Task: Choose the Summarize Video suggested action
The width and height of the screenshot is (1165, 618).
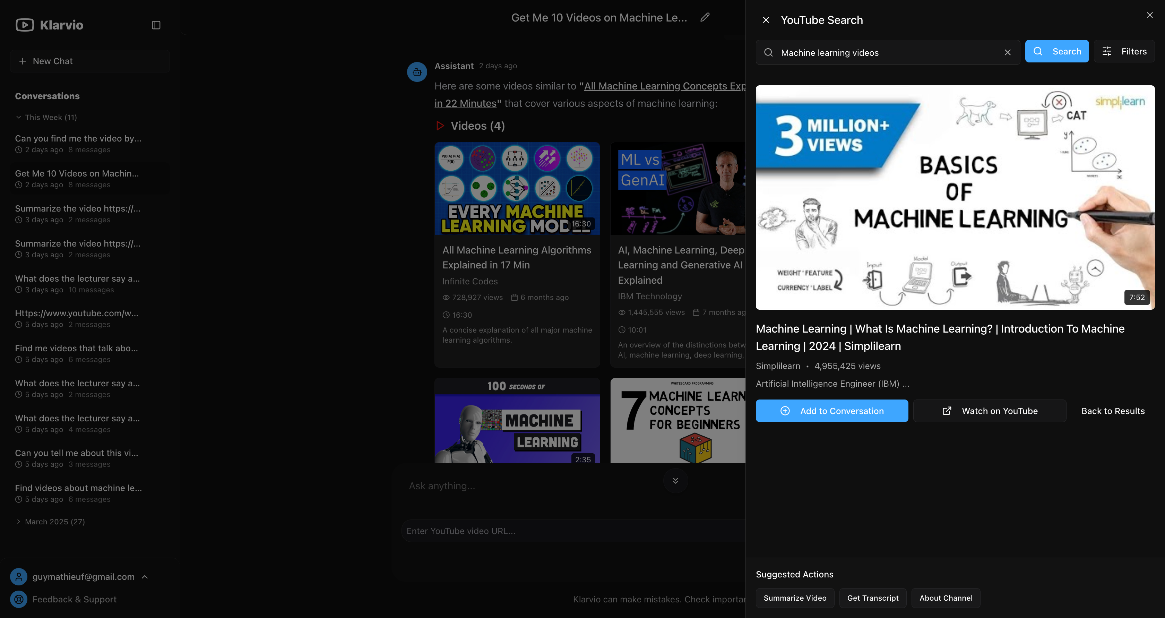Action: point(795,598)
